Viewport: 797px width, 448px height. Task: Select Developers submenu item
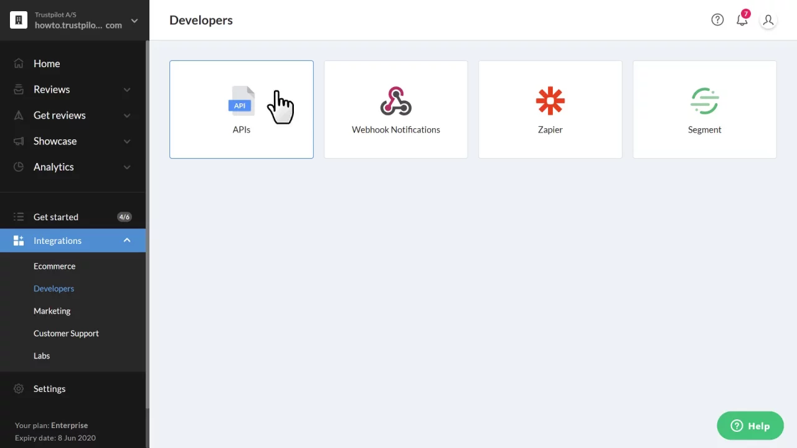coord(54,289)
